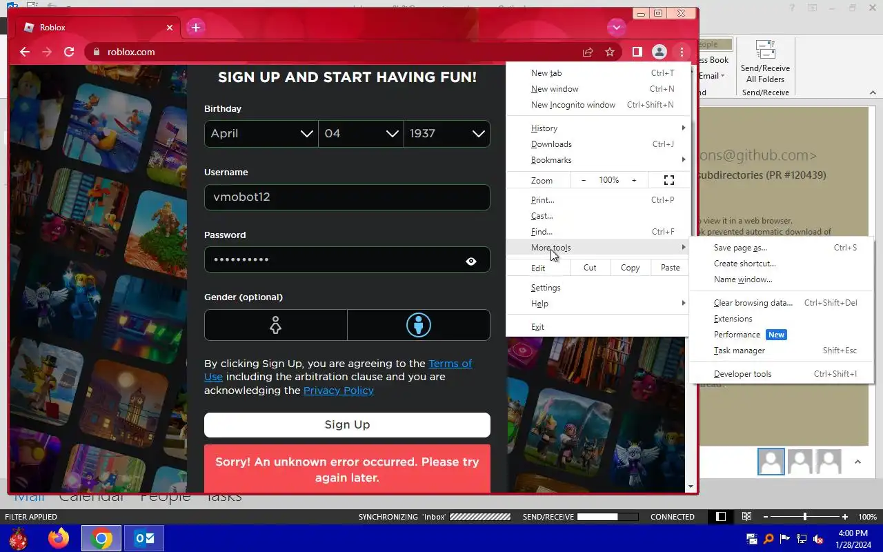Select Create shortcut... in submenu
Screen dimensions: 883x552
pyautogui.click(x=782, y=264)
